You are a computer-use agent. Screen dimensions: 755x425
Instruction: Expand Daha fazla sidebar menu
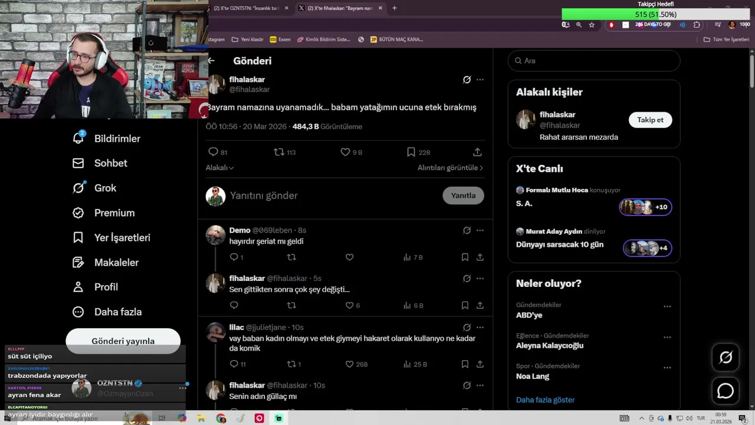coord(107,312)
